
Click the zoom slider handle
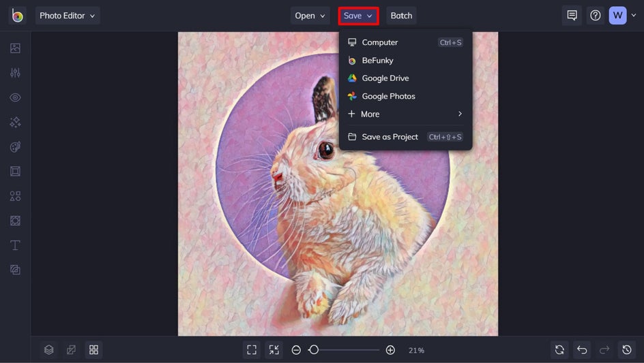314,350
